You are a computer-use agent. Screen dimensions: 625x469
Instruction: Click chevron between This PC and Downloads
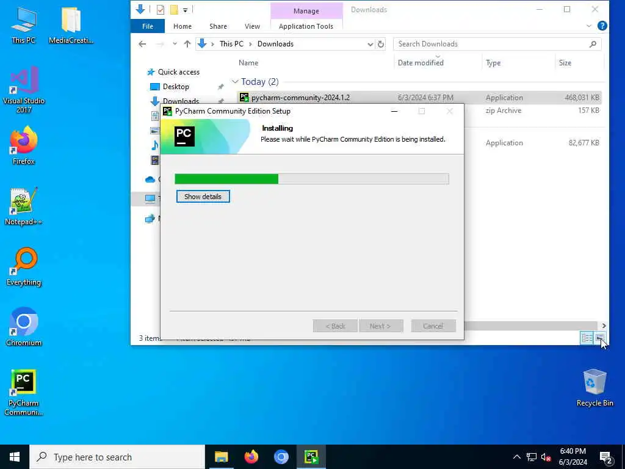click(x=250, y=44)
